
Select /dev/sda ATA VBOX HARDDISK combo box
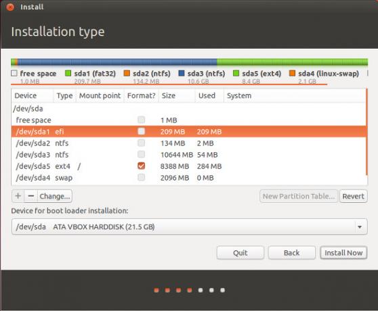click(x=190, y=226)
